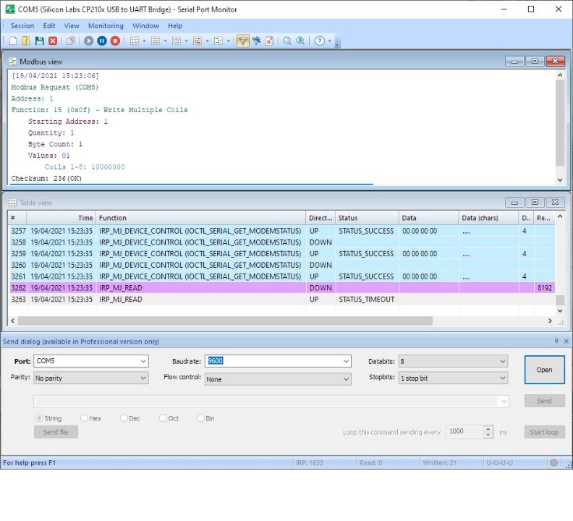Click the Open port button
Screen dimensions: 573x521
coord(545,370)
